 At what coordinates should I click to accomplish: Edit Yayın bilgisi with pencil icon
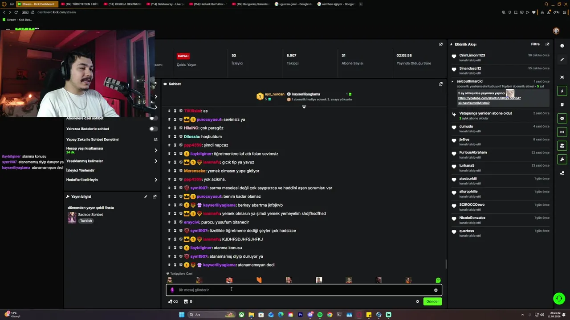(146, 196)
